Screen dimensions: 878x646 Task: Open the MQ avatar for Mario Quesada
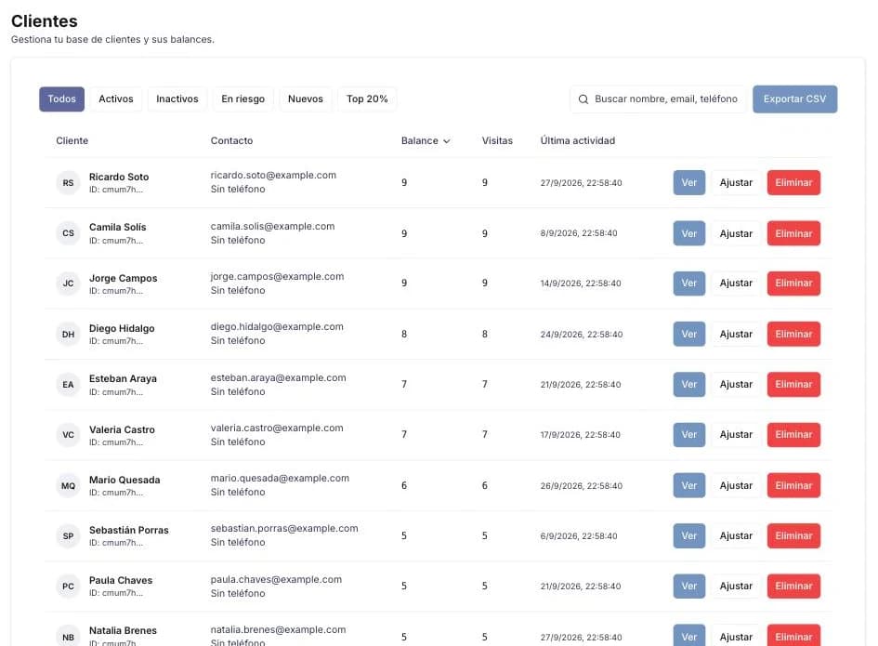tap(68, 485)
